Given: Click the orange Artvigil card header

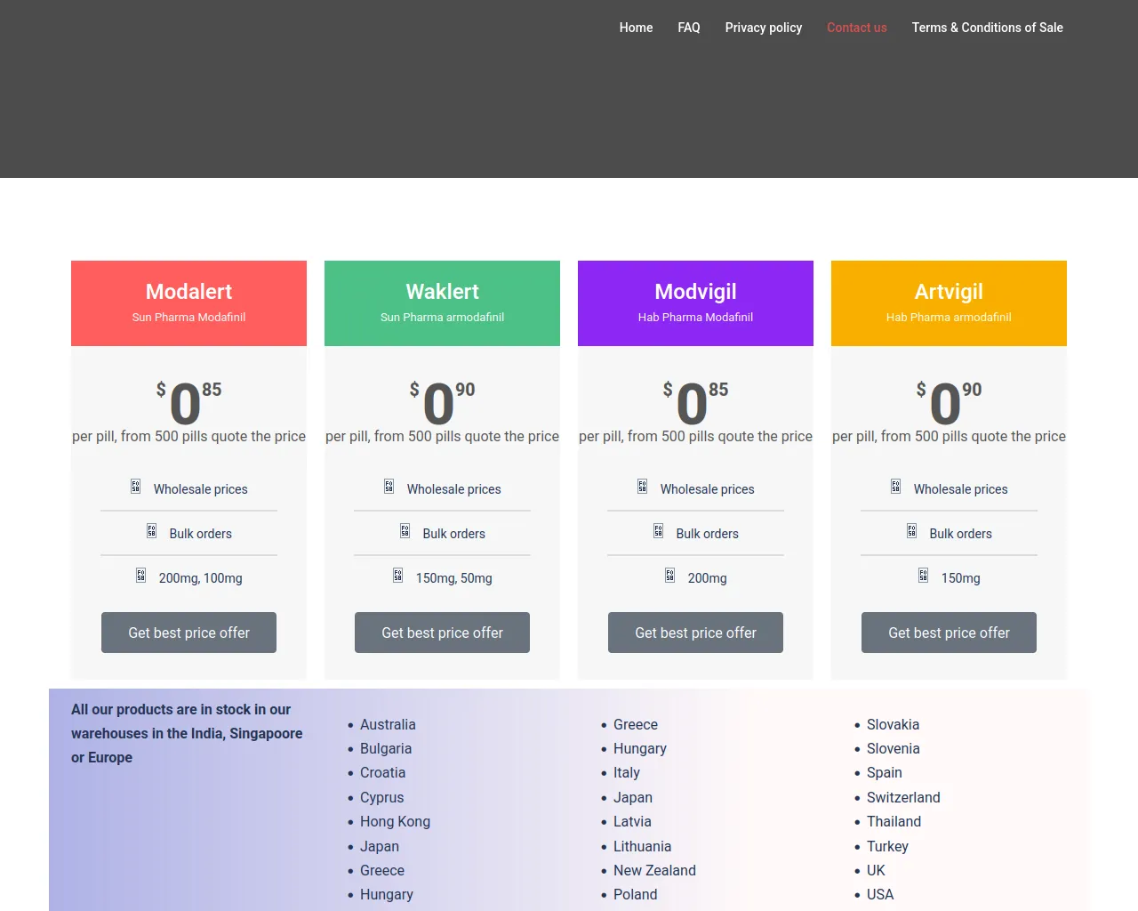Looking at the screenshot, I should coord(949,303).
